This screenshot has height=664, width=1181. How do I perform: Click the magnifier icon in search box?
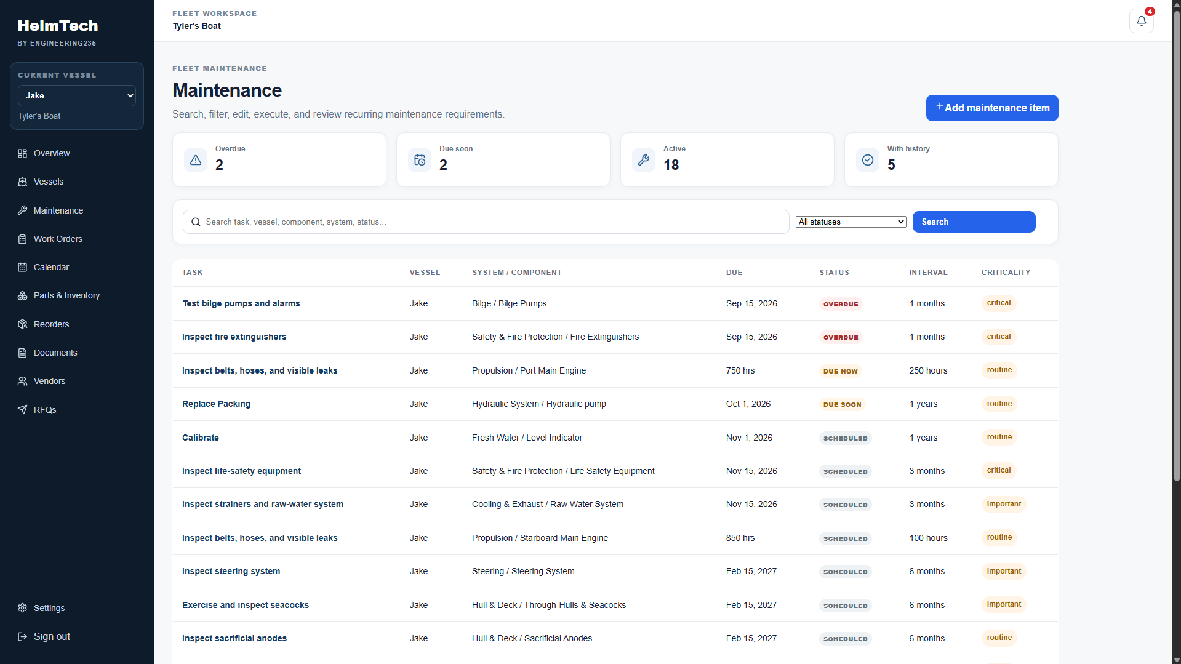[196, 222]
